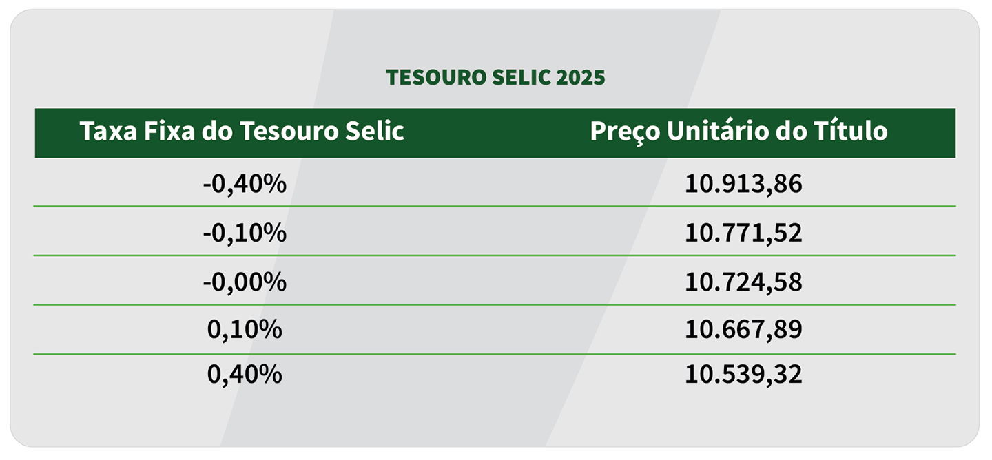The image size is (992, 460).
Task: Click the positive 0,10% rate cell
Action: 245,329
